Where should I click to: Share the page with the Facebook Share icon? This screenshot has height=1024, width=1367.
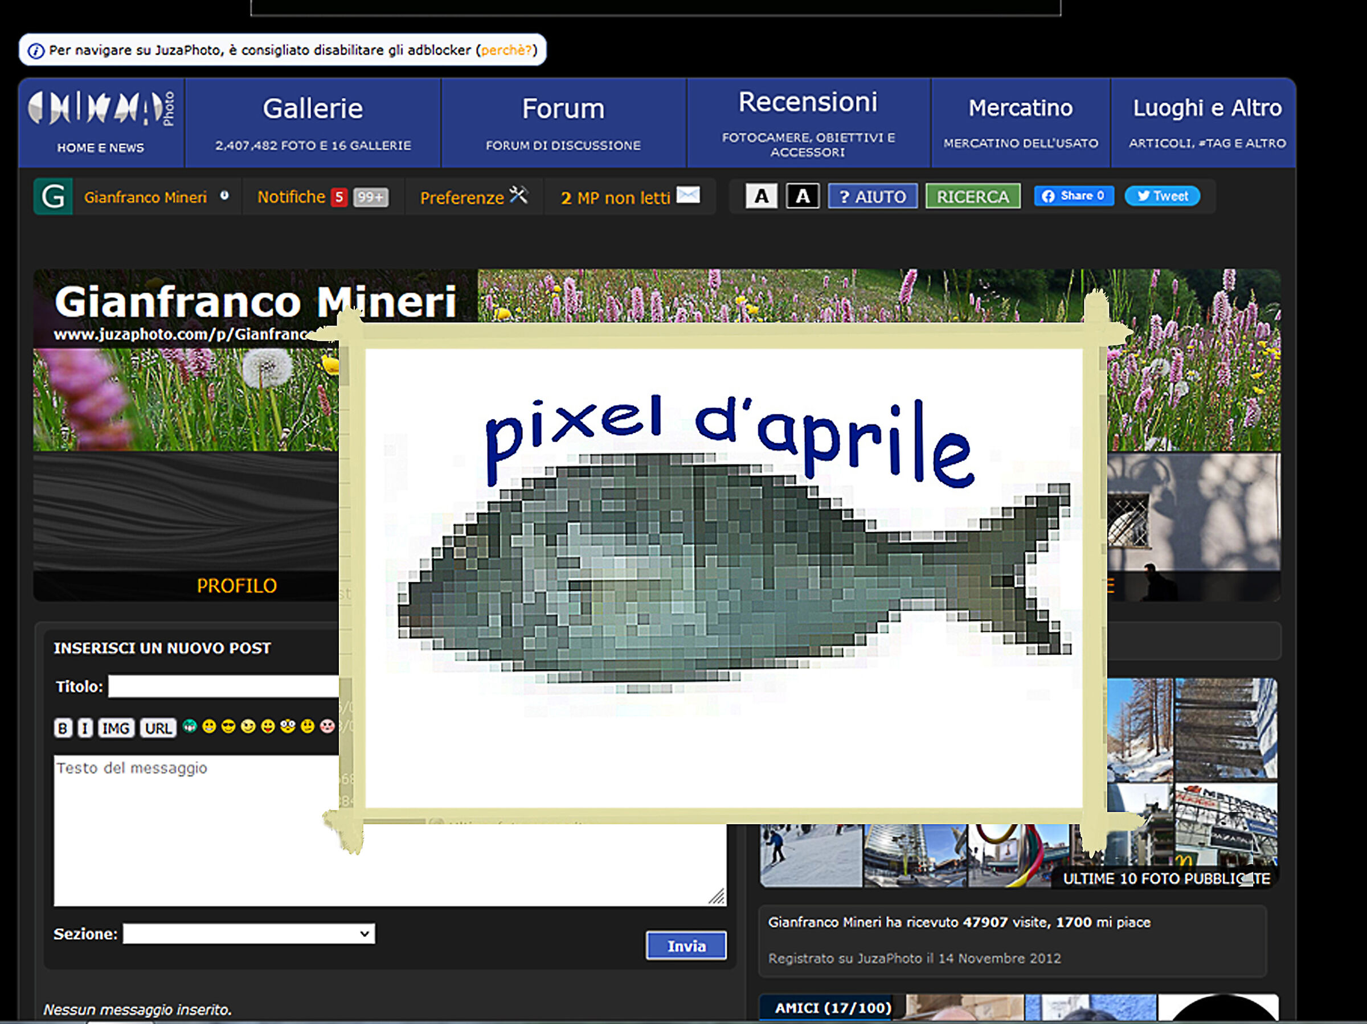click(x=1074, y=196)
